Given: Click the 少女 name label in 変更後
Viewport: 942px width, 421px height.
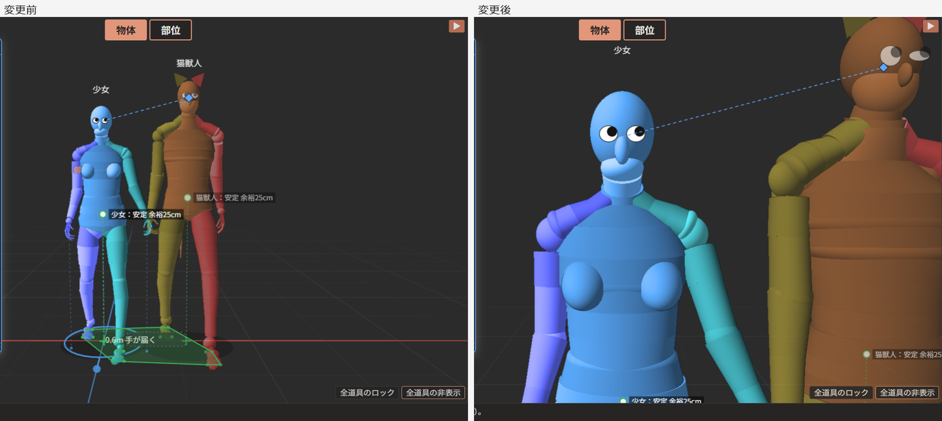Looking at the screenshot, I should click(x=622, y=50).
